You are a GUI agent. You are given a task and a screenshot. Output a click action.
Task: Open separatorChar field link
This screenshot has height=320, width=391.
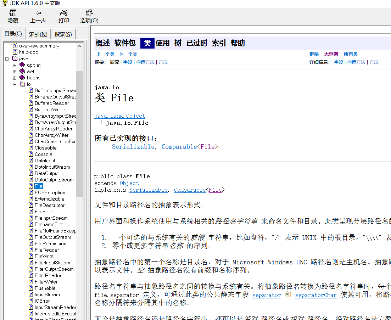316,295
